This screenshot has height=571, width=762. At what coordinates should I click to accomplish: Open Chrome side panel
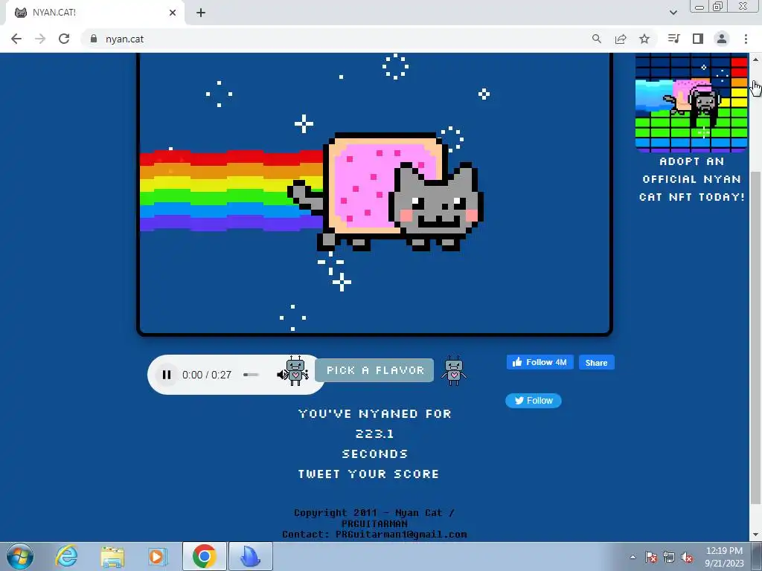[x=698, y=39]
